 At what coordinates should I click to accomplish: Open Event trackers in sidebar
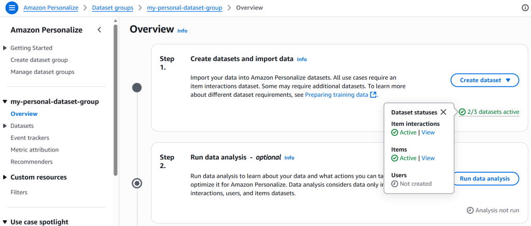[30, 138]
